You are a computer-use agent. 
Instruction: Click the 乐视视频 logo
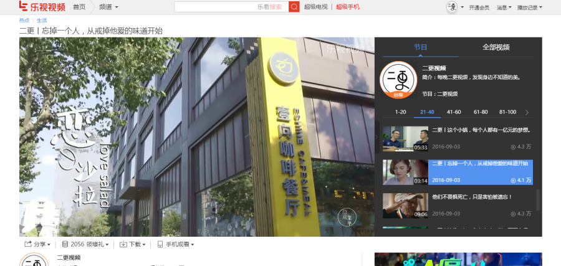42,6
